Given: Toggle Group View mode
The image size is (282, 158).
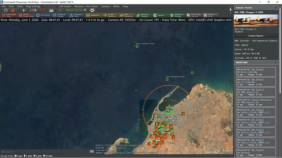Looking at the screenshot, I should click(x=7, y=156).
